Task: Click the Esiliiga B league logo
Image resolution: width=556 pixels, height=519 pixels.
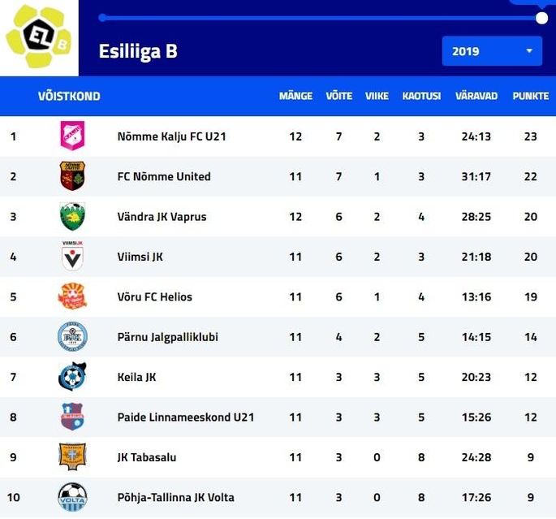Action: pos(38,37)
